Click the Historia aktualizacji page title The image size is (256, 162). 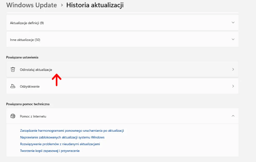coord(95,5)
